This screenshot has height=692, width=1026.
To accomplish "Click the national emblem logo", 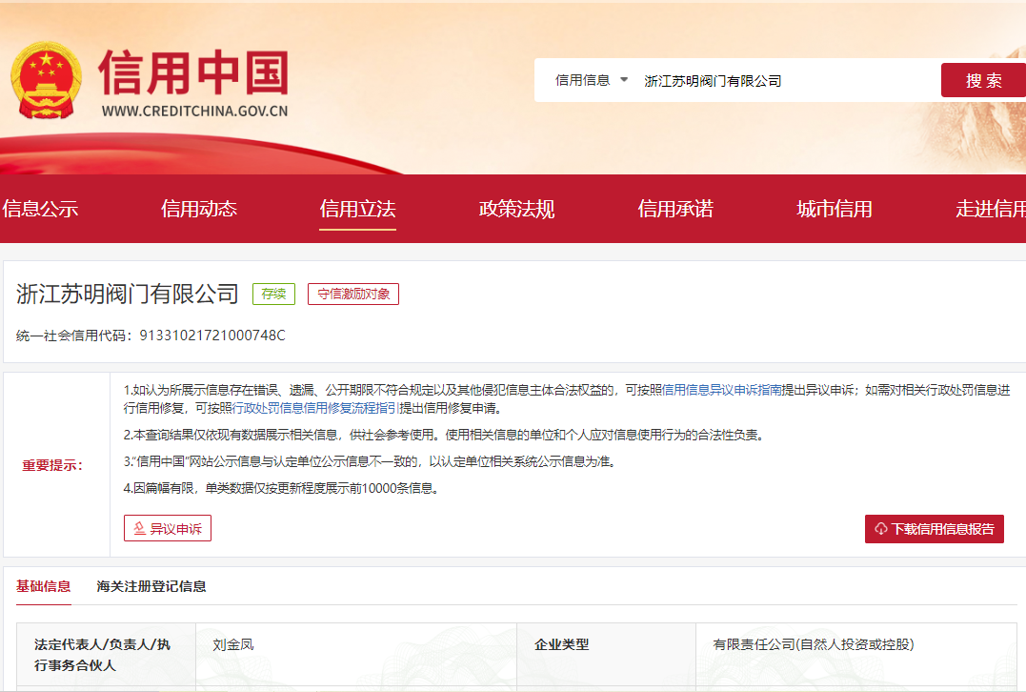I will pyautogui.click(x=47, y=82).
